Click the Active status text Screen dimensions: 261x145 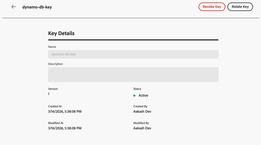[x=143, y=95]
